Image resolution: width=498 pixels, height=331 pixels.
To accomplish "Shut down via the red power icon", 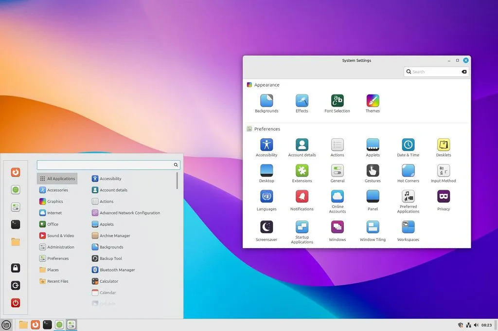I will coord(15,302).
